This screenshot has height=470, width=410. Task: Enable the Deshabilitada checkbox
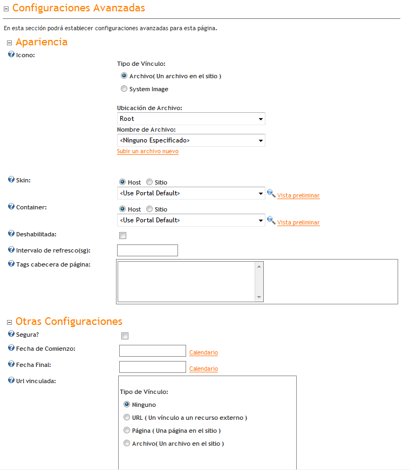123,236
